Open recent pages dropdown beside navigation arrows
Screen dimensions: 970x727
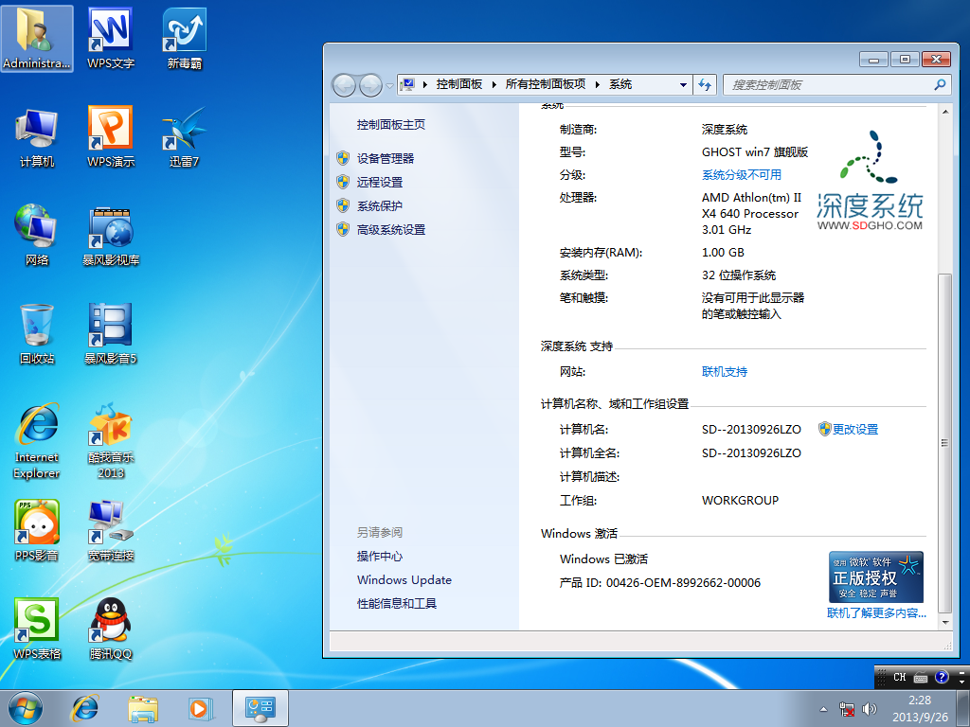click(389, 85)
